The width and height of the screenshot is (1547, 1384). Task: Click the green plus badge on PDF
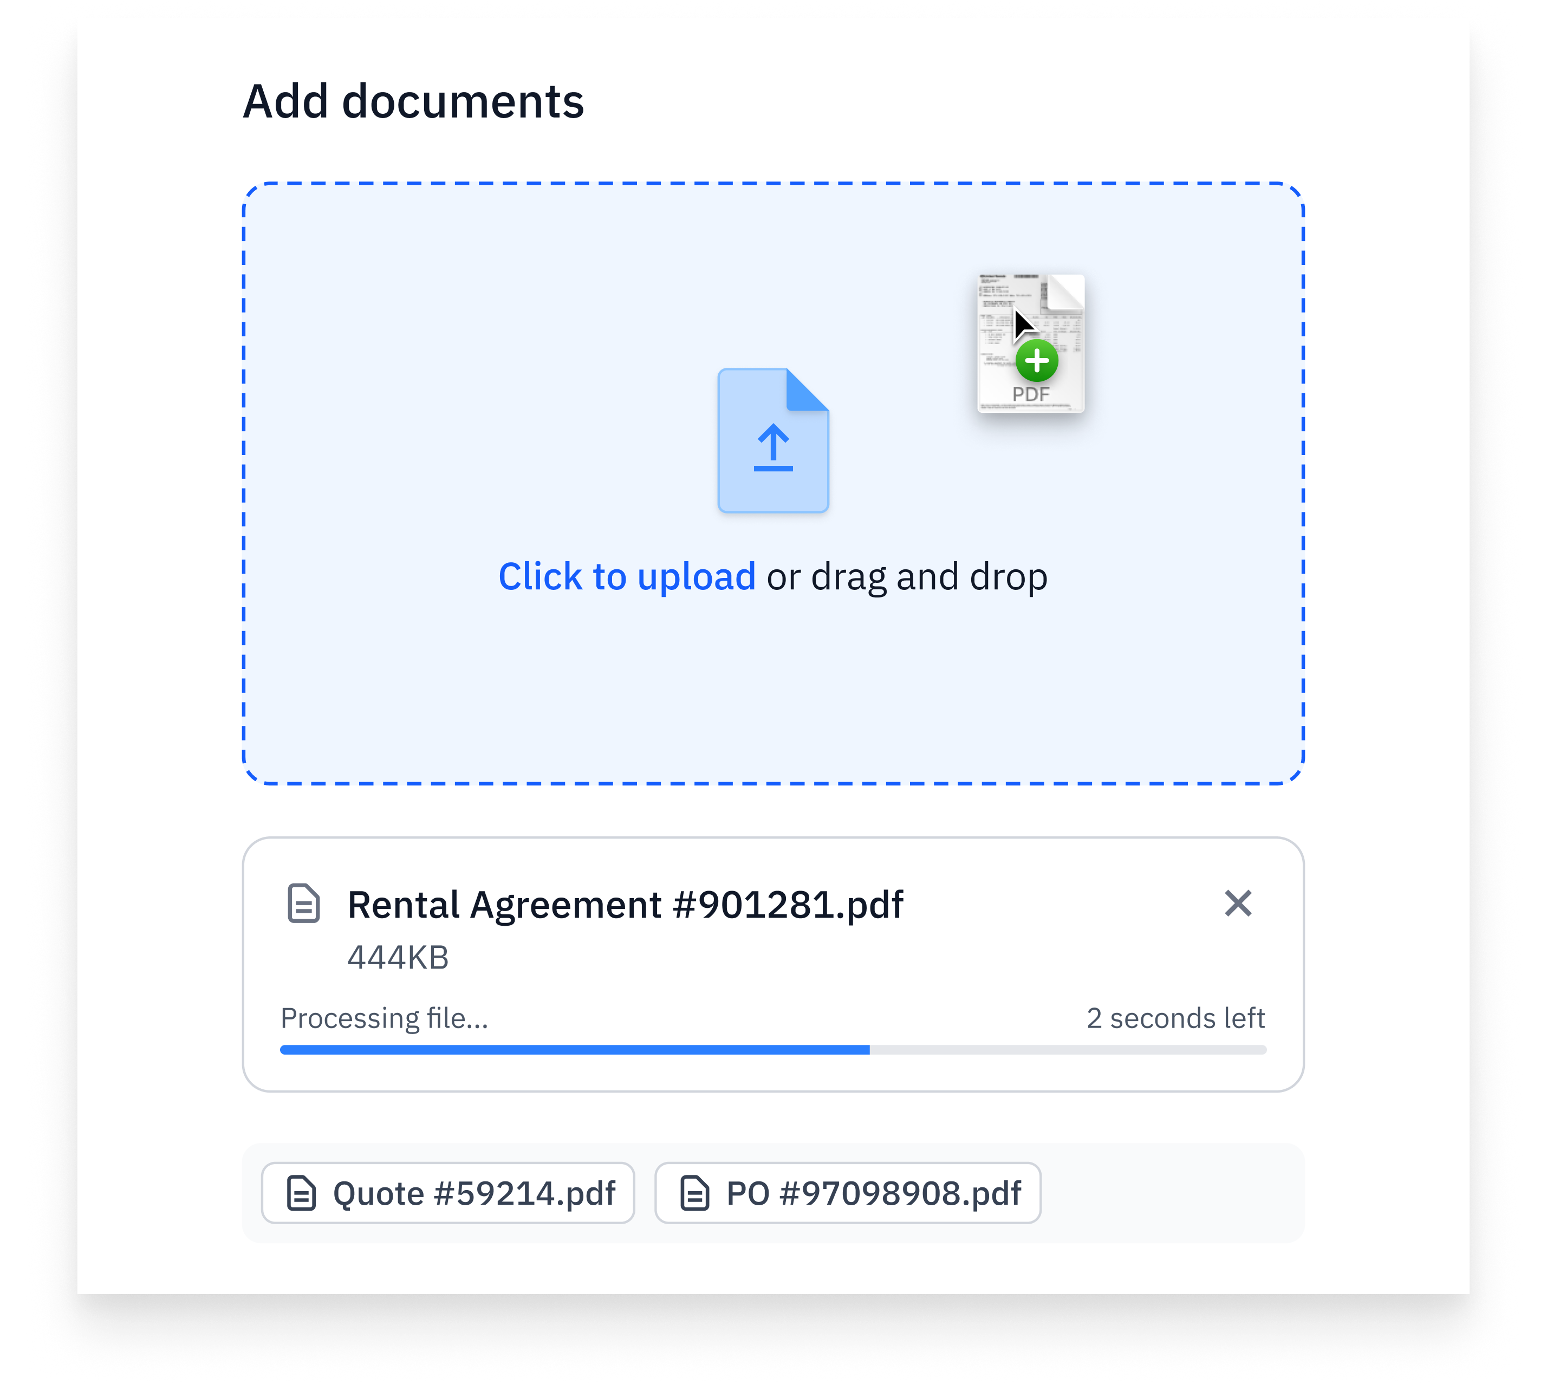coord(1037,361)
